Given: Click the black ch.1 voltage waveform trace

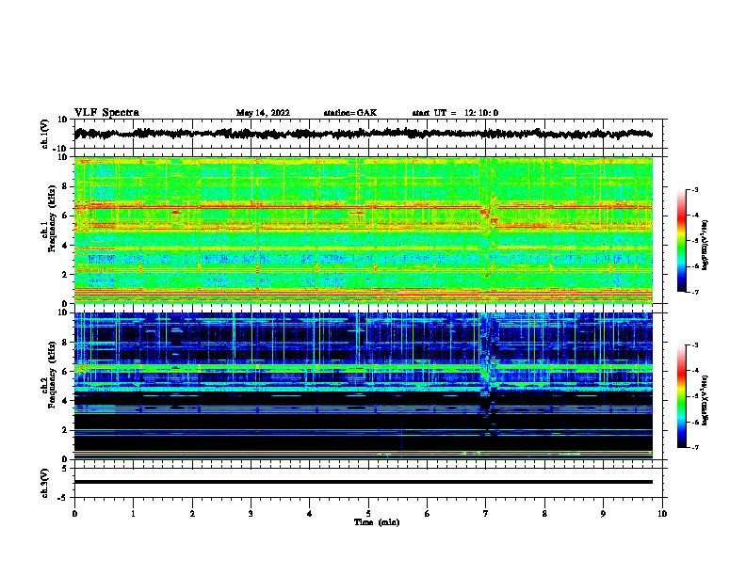Looking at the screenshot, I should pyautogui.click(x=364, y=134).
